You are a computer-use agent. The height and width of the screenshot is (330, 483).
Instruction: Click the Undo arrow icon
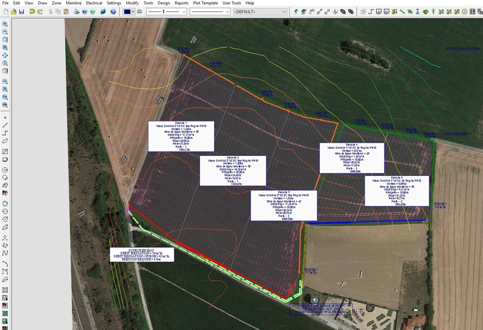point(33,11)
